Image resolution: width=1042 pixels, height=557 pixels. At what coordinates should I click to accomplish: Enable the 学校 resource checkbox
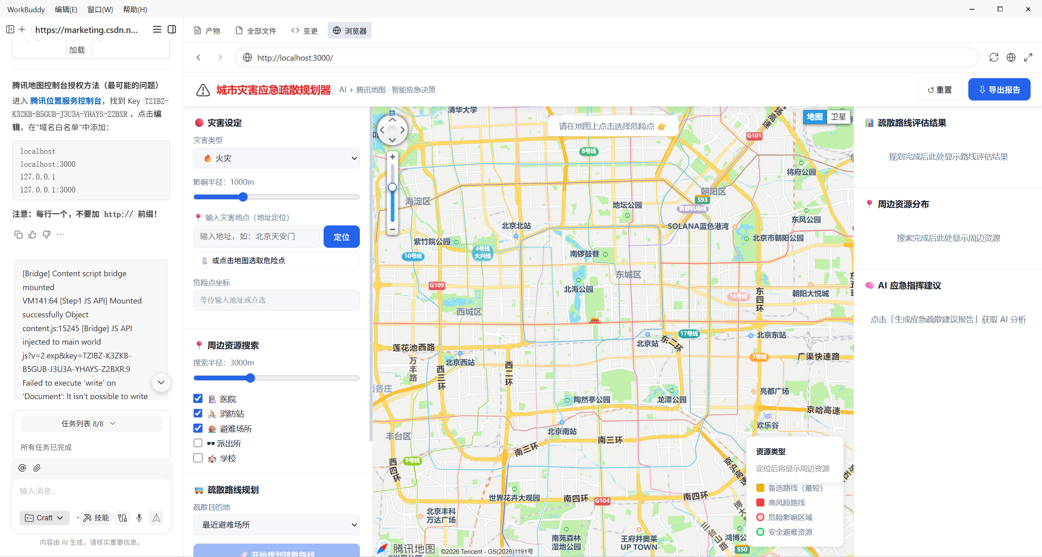198,458
